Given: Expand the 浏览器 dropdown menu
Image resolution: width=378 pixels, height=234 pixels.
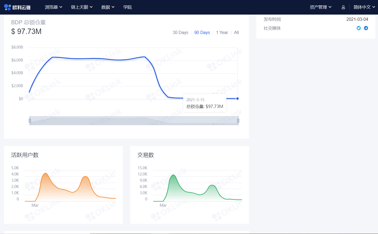Looking at the screenshot, I should 53,7.
